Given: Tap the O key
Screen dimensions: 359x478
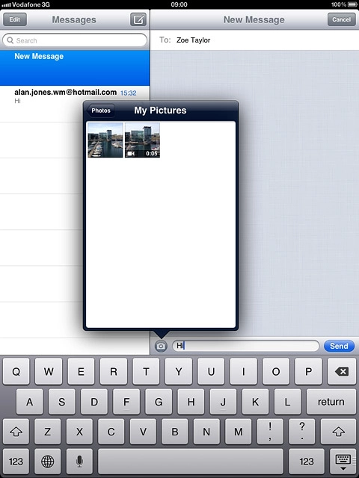Looking at the screenshot, I should (276, 371).
